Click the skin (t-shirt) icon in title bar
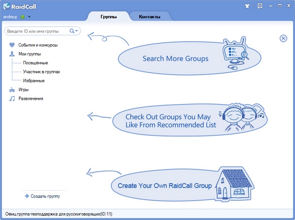 [248, 7]
